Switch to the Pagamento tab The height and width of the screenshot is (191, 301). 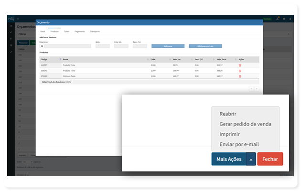pyautogui.click(x=80, y=32)
